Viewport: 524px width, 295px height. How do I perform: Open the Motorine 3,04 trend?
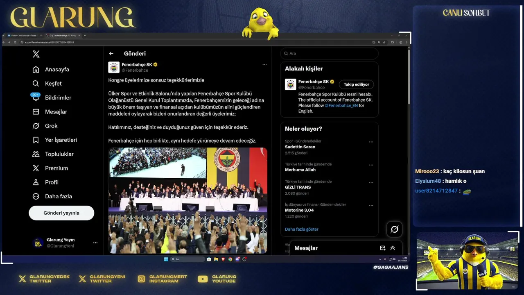[299, 210]
